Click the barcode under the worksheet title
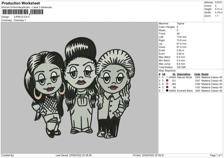224x158 pixels. click(22, 12)
